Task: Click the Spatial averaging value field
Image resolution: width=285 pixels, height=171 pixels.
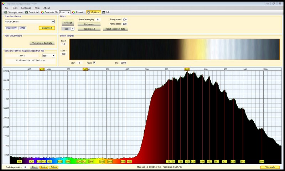Action: [x=98, y=20]
